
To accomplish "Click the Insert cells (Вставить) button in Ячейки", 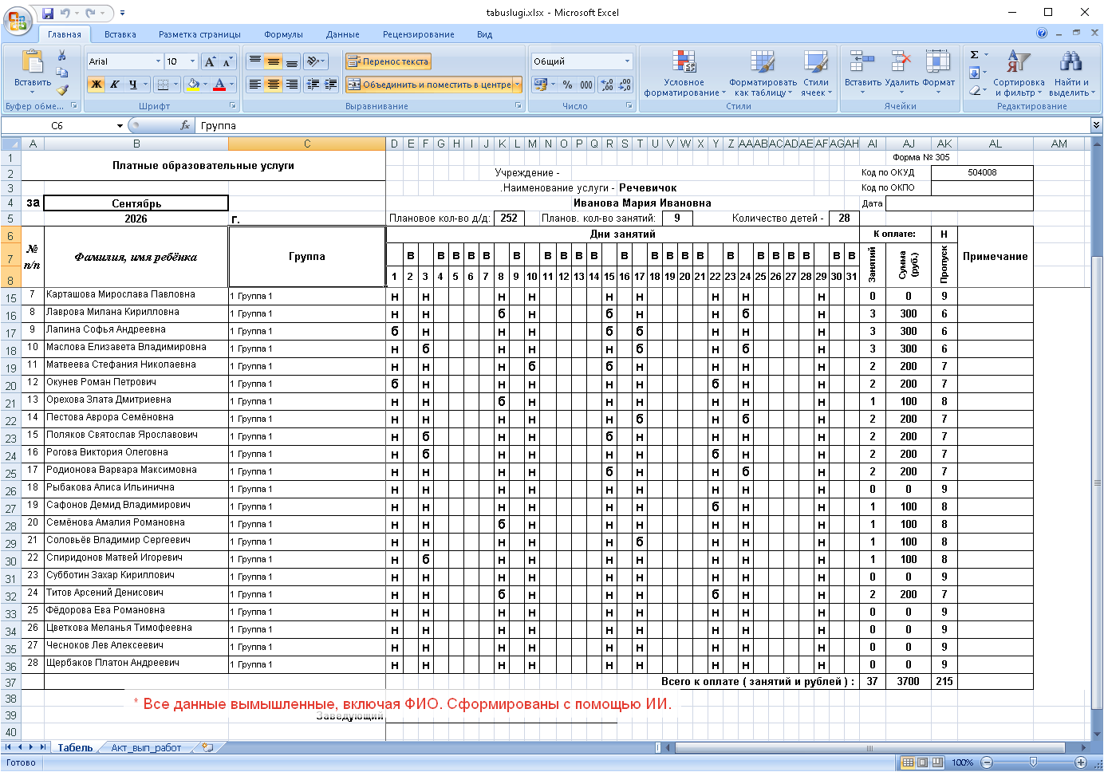I will pos(863,72).
